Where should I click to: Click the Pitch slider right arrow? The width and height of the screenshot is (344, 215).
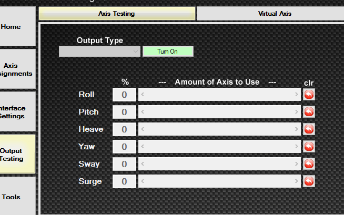click(297, 112)
